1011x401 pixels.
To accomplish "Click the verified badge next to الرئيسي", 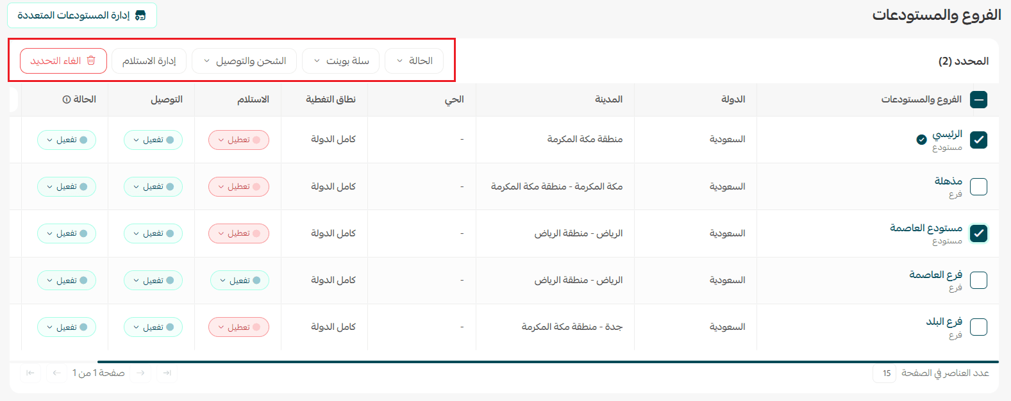I will coord(921,140).
